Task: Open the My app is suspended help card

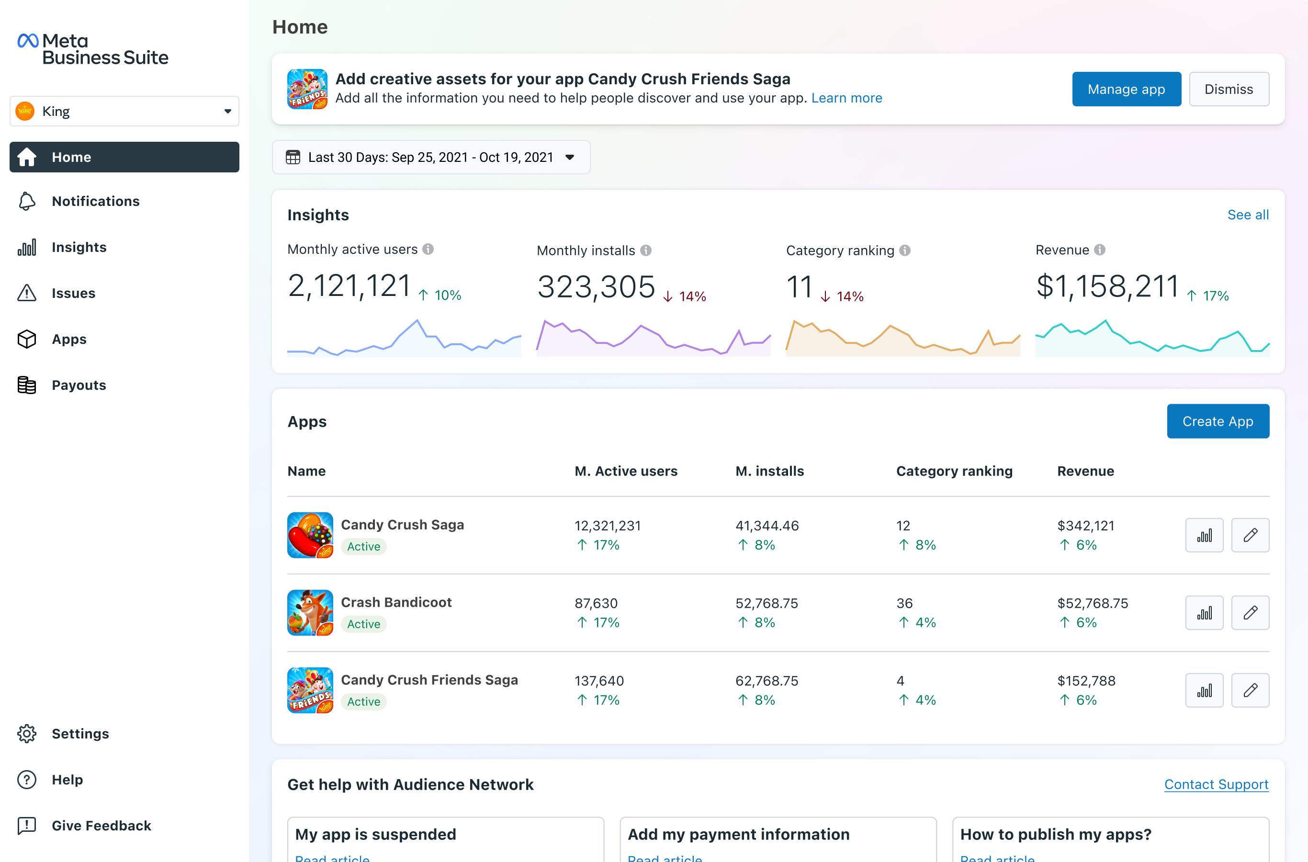Action: click(x=445, y=840)
